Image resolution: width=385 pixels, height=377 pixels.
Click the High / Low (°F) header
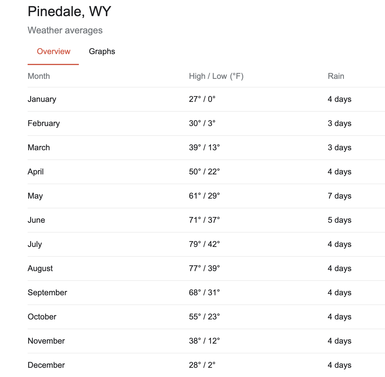pos(216,76)
